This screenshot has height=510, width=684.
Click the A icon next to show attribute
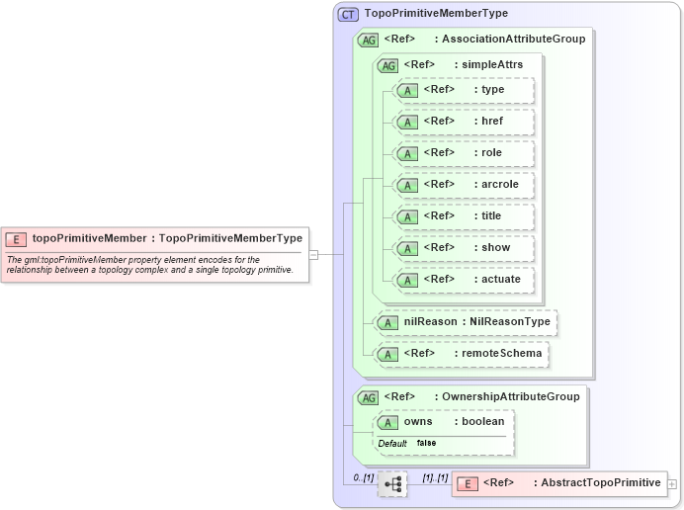(x=407, y=249)
